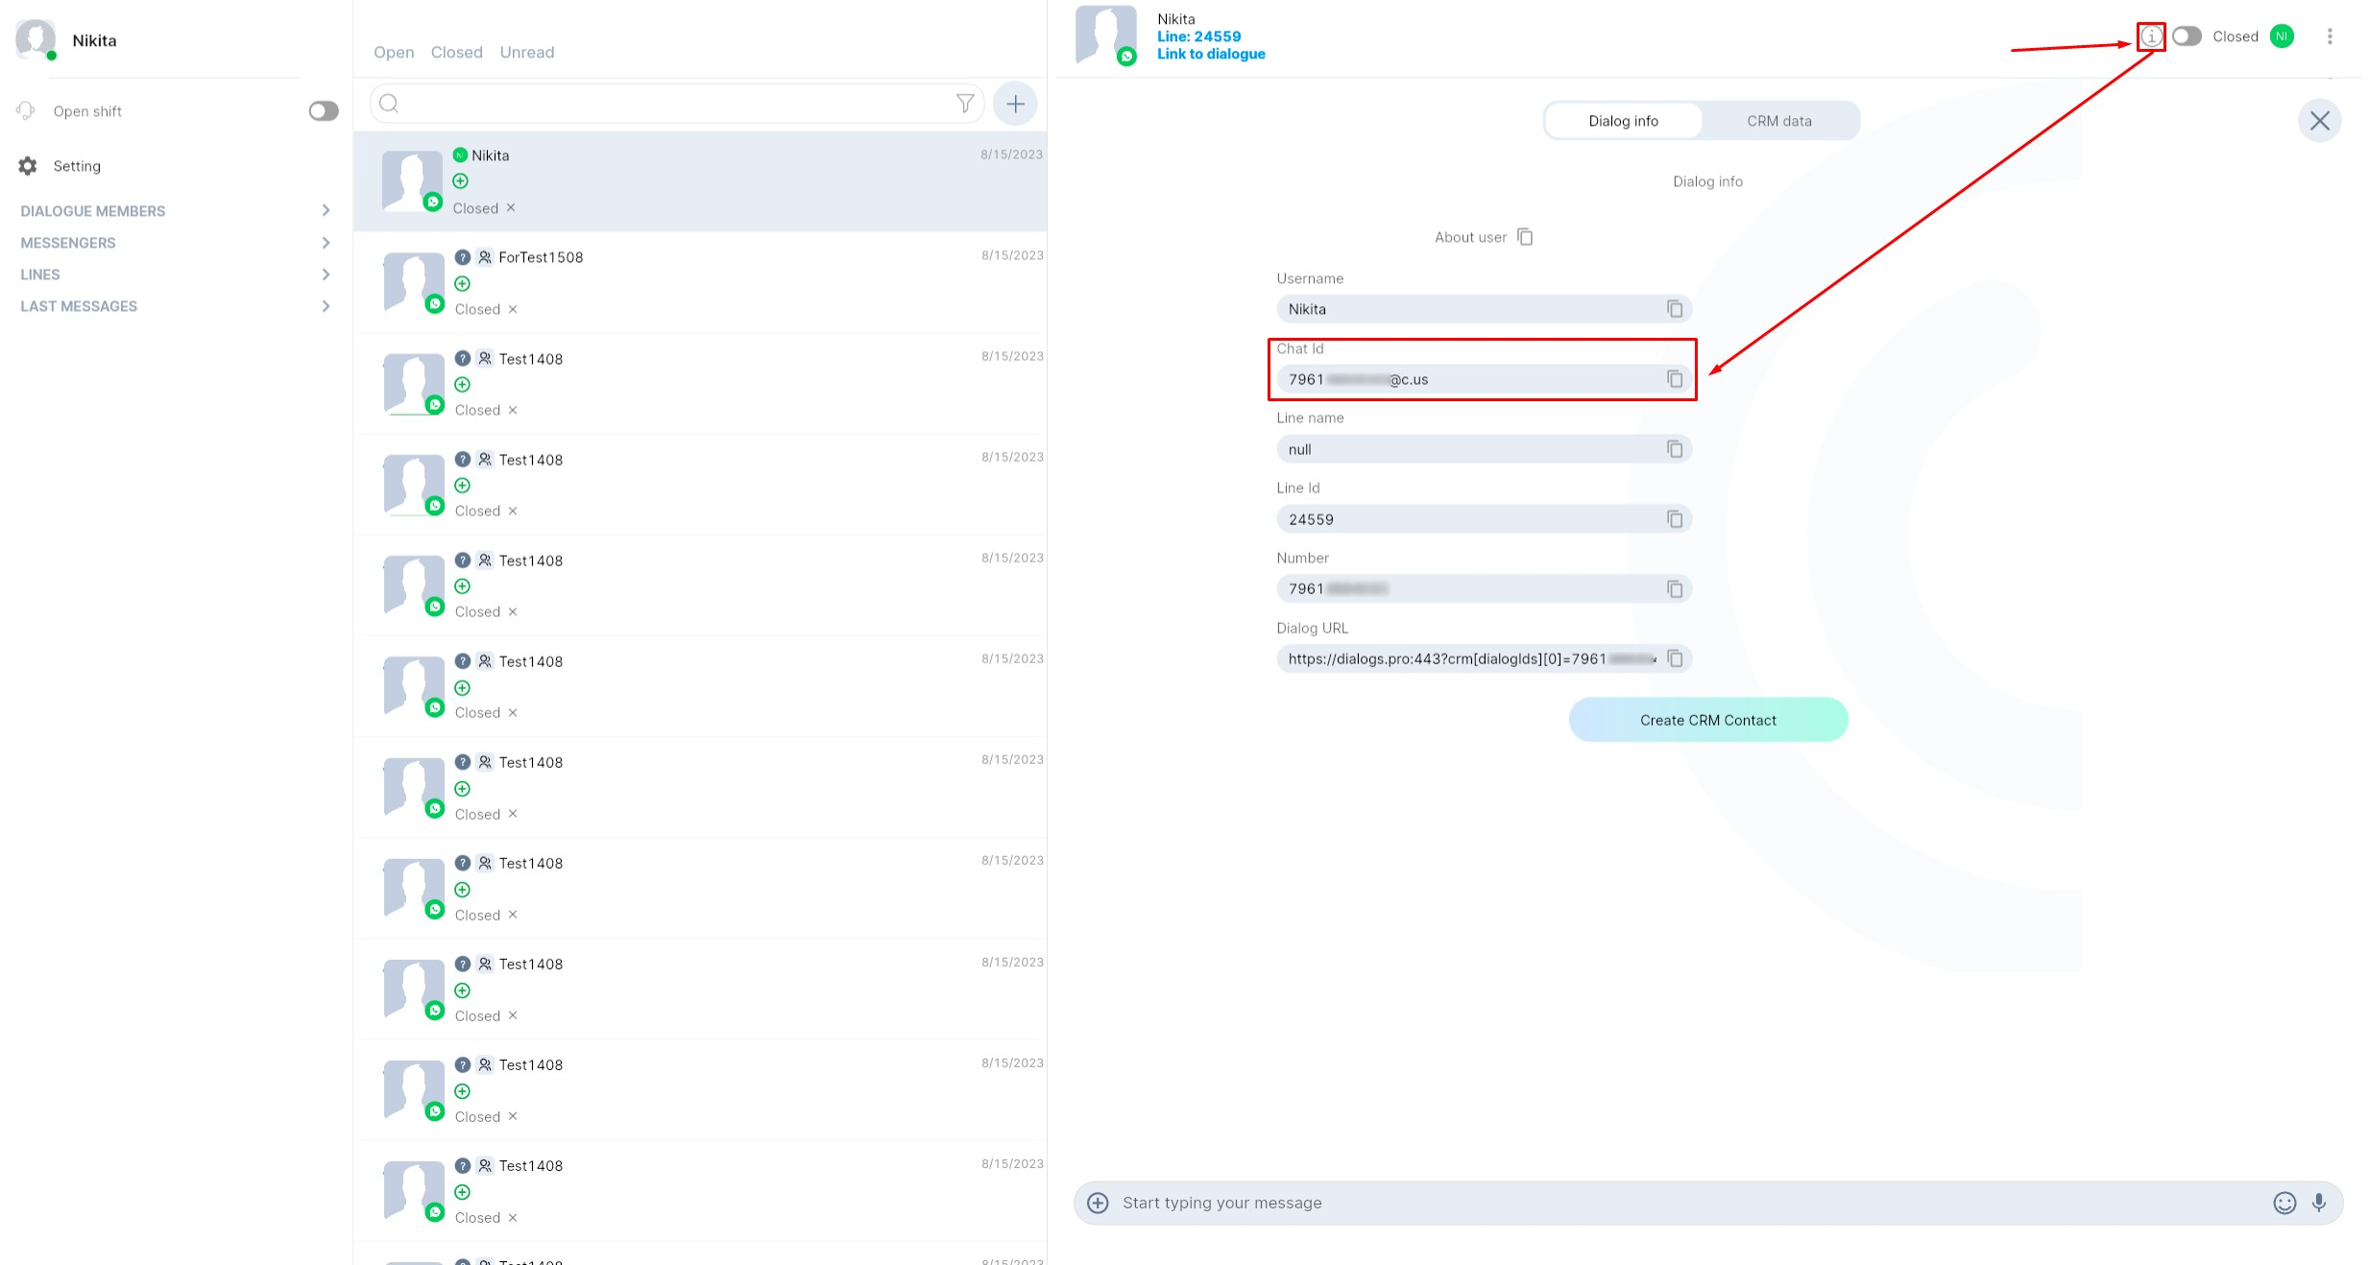
Task: Click the microphone voice message icon
Action: click(x=2319, y=1203)
